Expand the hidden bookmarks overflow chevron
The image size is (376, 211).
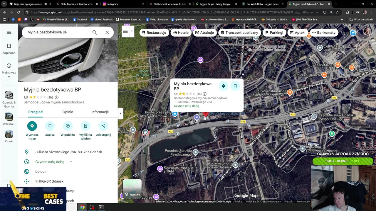[x=341, y=20]
